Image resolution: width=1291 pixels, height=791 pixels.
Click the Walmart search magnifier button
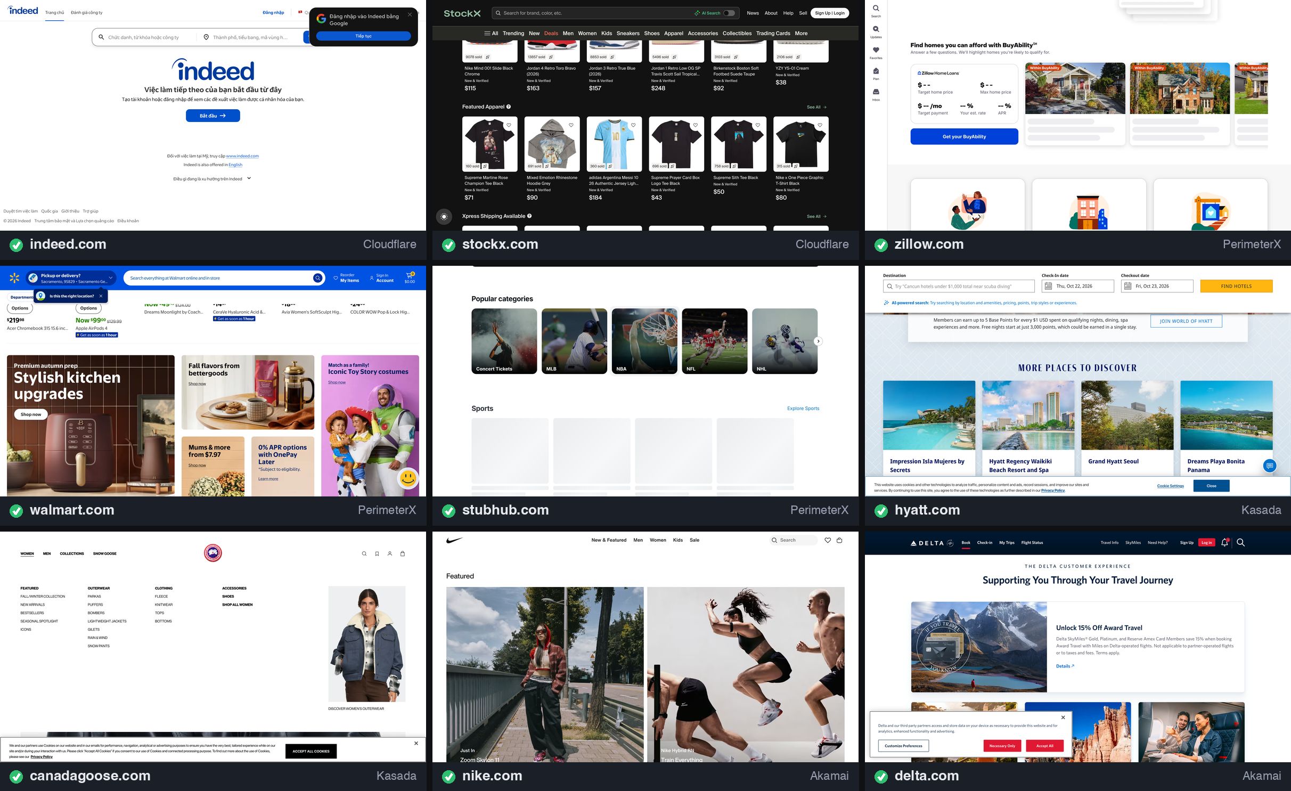point(317,278)
